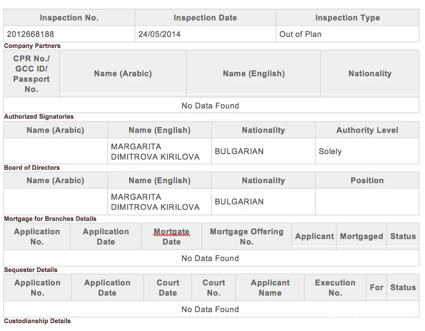Screen dimensions: 425x331
Task: Click the Authority Level column header
Action: (x=367, y=130)
